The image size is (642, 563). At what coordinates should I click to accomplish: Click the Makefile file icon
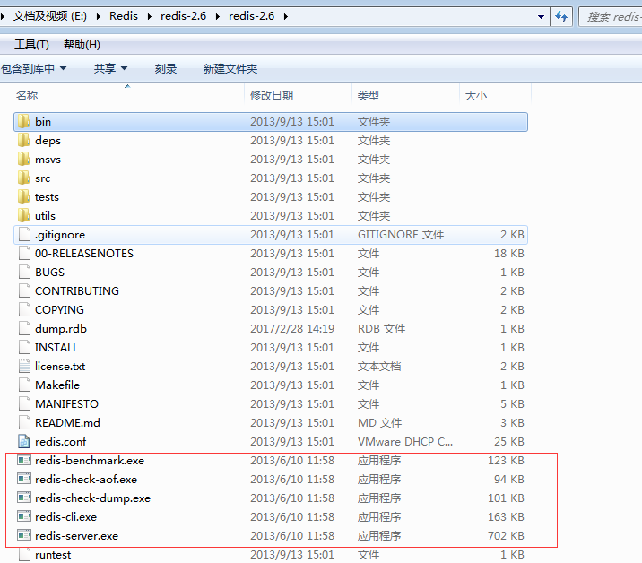(24, 385)
